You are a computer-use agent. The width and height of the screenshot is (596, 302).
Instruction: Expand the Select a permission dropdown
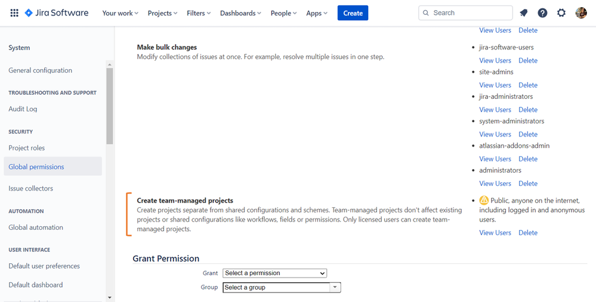click(x=275, y=273)
